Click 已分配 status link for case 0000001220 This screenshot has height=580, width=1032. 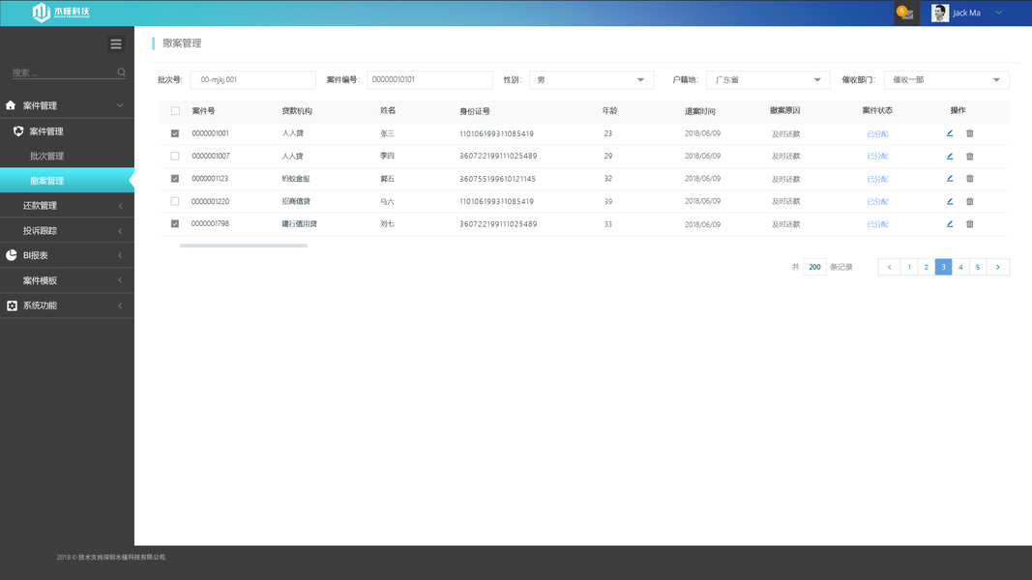tap(877, 202)
